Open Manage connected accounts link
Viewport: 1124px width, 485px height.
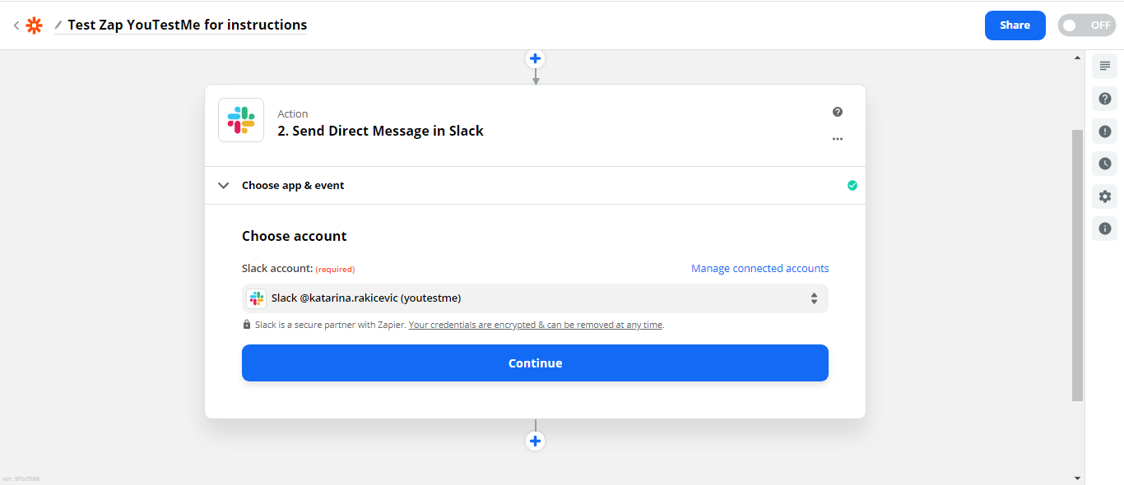(759, 269)
